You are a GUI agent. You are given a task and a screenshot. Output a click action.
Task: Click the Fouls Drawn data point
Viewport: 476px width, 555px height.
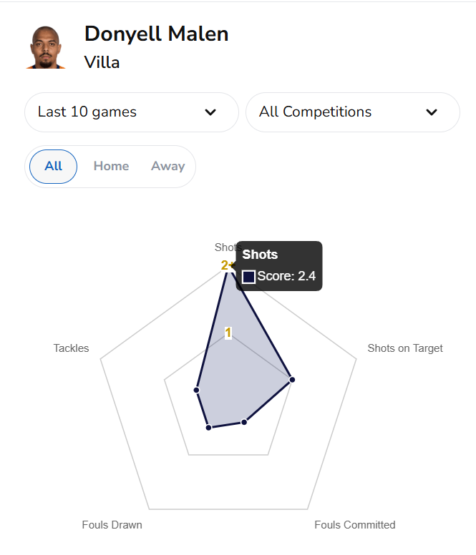(x=208, y=428)
